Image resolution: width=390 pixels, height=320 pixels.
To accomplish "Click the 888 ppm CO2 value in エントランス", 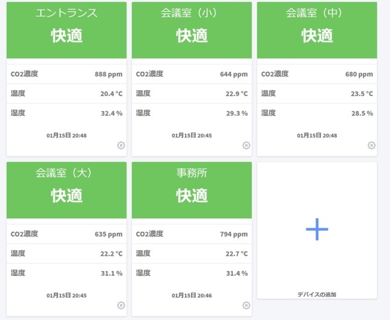I will (108, 74).
